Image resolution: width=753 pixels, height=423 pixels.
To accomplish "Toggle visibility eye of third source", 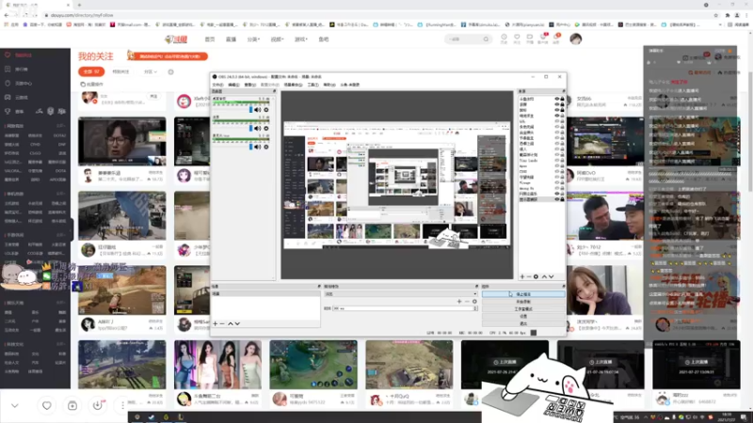I will click(x=557, y=110).
